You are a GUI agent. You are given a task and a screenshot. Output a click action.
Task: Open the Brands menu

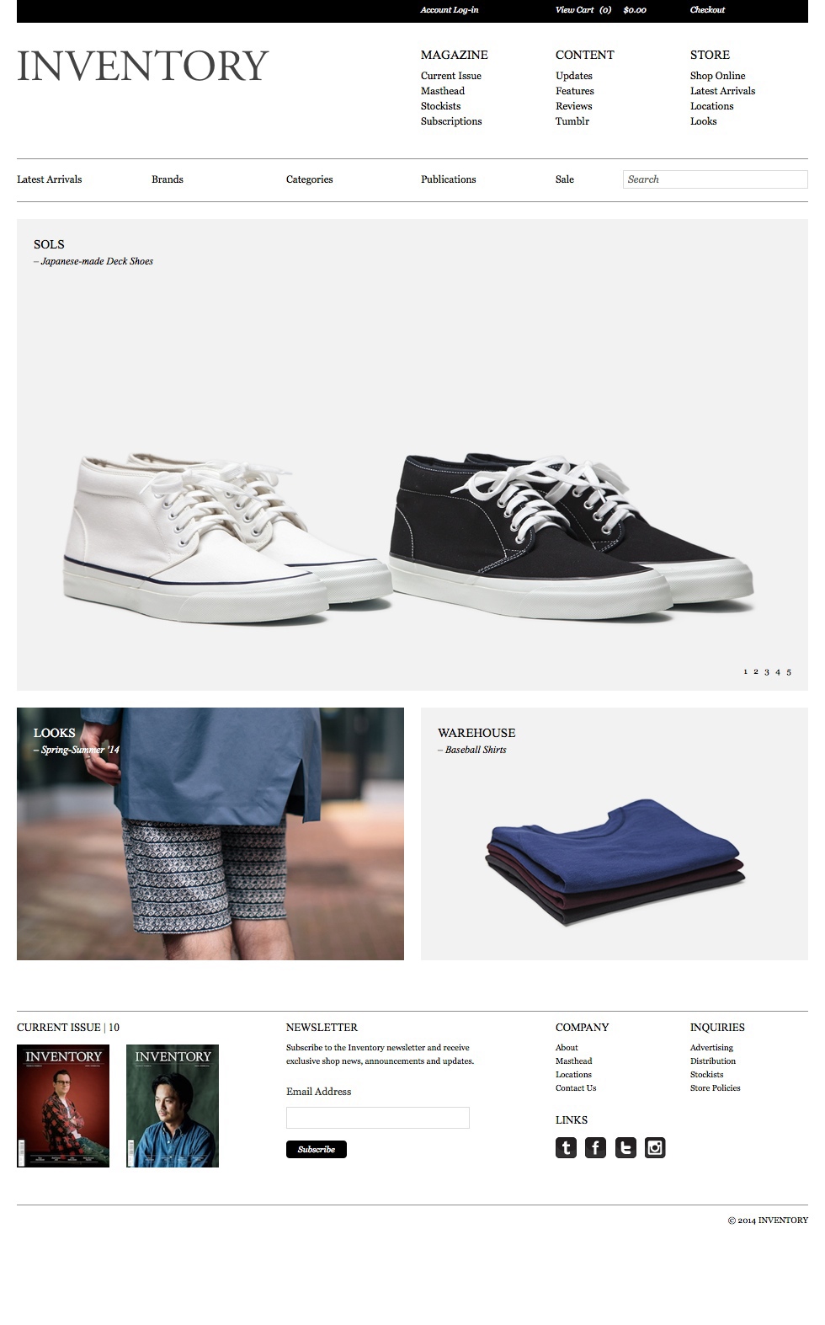[168, 179]
